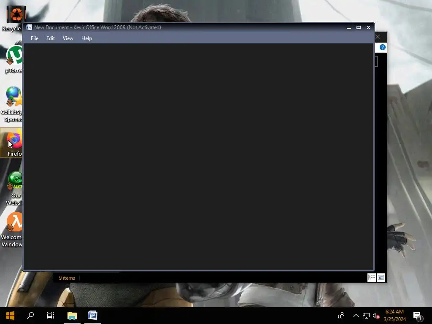Select the Welcome Windows lambda desktop icon
The width and height of the screenshot is (432, 324).
coord(11,230)
